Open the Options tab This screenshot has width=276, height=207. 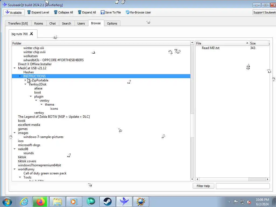(x=112, y=23)
